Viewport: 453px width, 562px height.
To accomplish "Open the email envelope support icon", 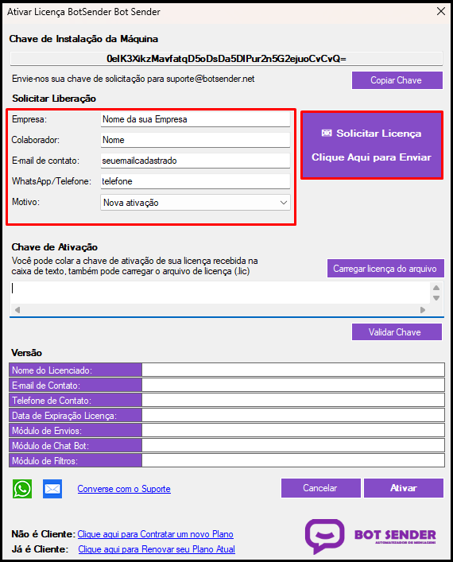I will click(52, 489).
